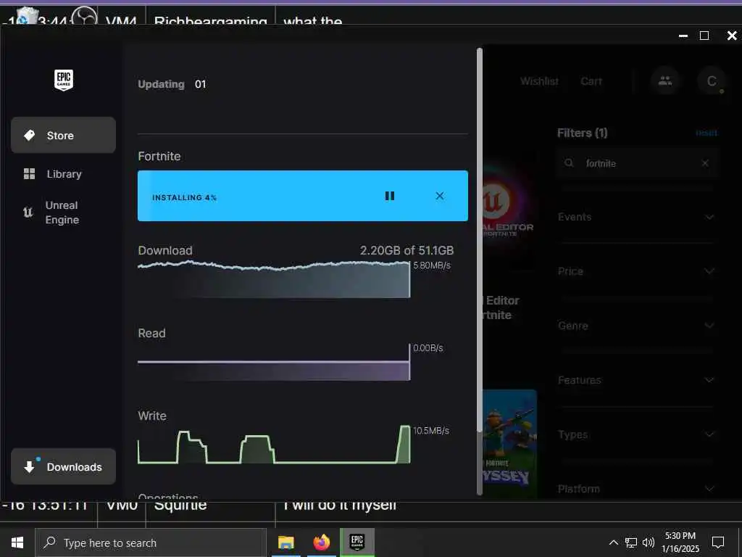Open the Cart link
Screen dimensions: 742x557
tap(591, 81)
